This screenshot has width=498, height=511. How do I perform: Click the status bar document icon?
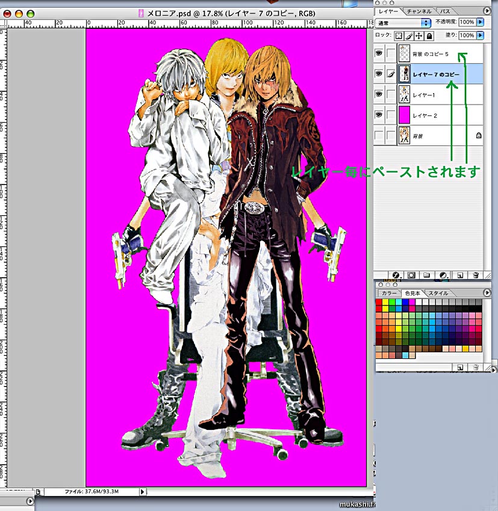pos(38,492)
